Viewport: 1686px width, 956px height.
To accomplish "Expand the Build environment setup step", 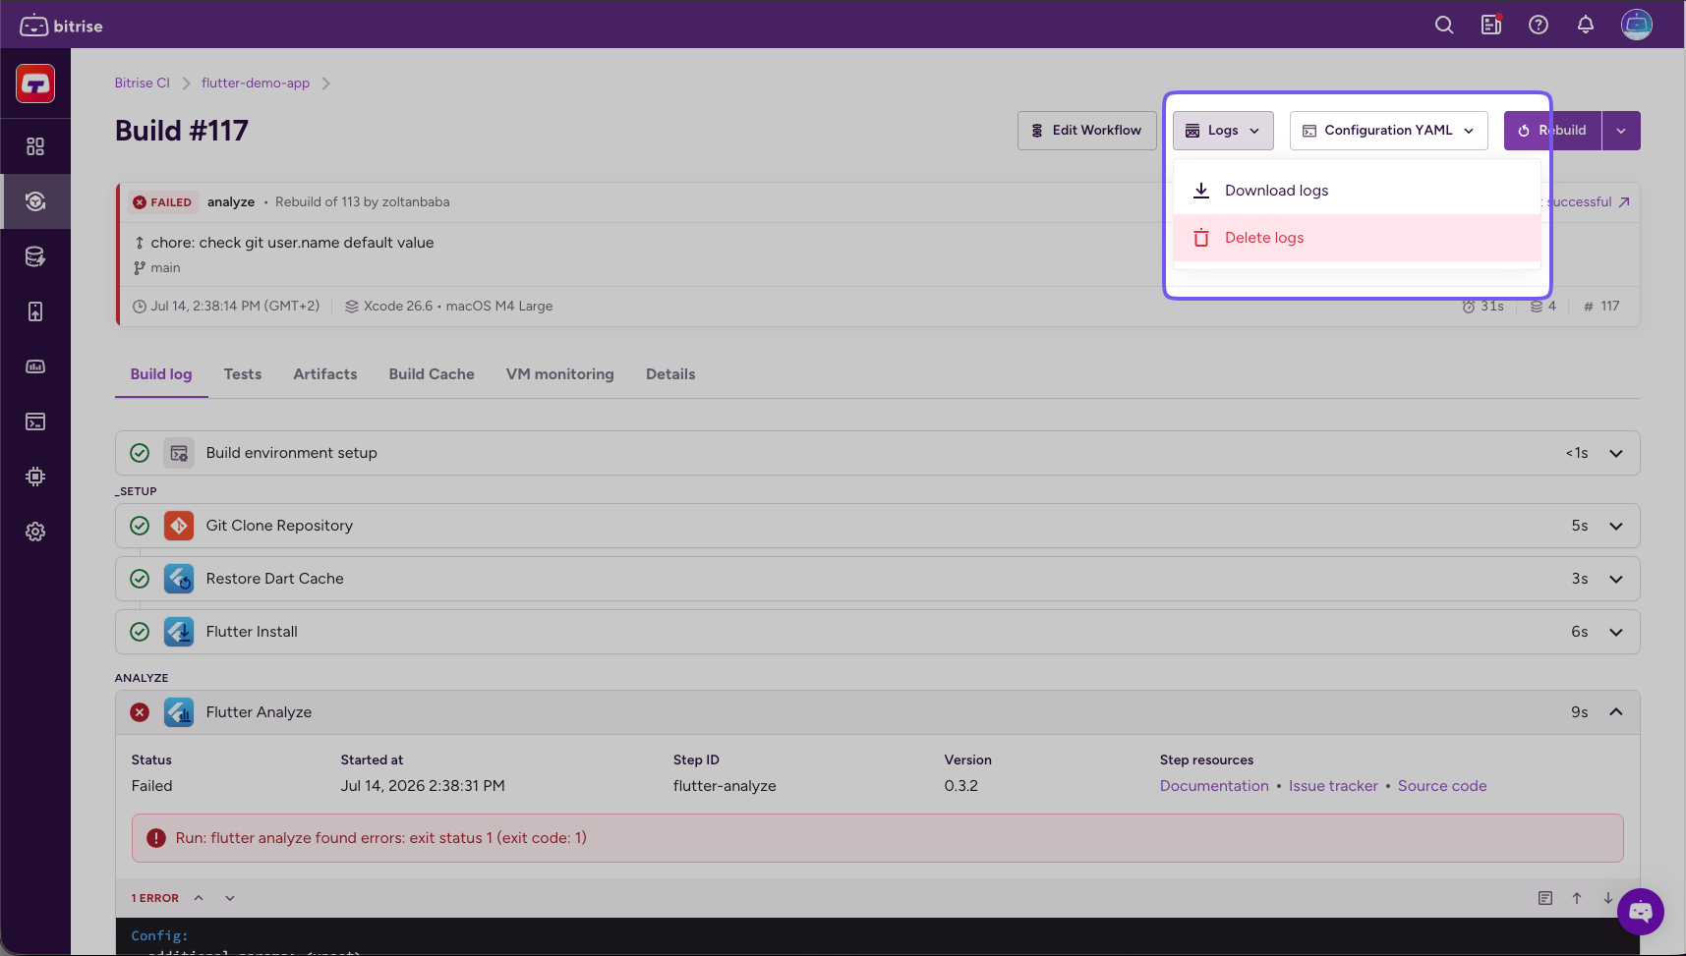I will tap(1616, 453).
